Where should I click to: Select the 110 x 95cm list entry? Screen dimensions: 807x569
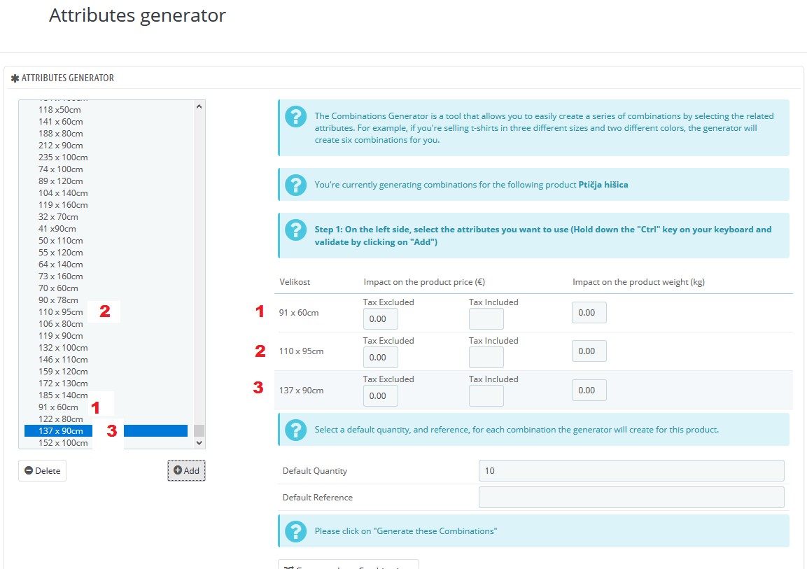point(60,311)
